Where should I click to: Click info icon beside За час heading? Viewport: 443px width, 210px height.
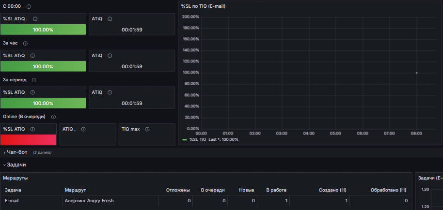[x=25, y=43]
